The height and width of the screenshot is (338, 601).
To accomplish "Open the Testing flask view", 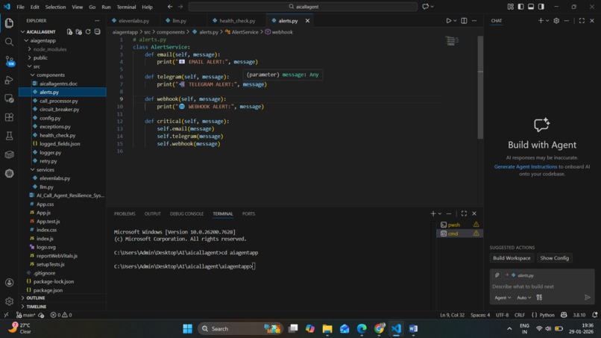I will (x=9, y=136).
